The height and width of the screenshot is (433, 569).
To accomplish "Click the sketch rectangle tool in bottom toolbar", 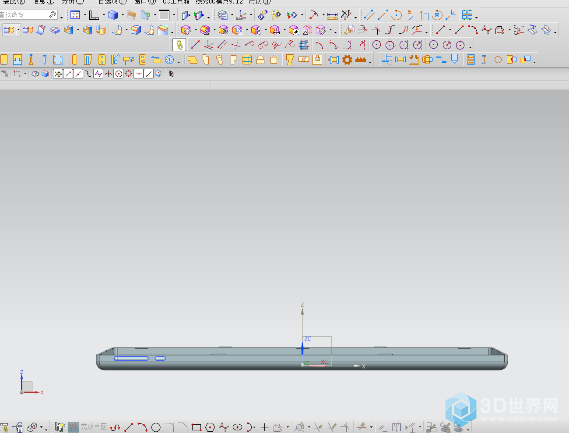I will tap(197, 427).
